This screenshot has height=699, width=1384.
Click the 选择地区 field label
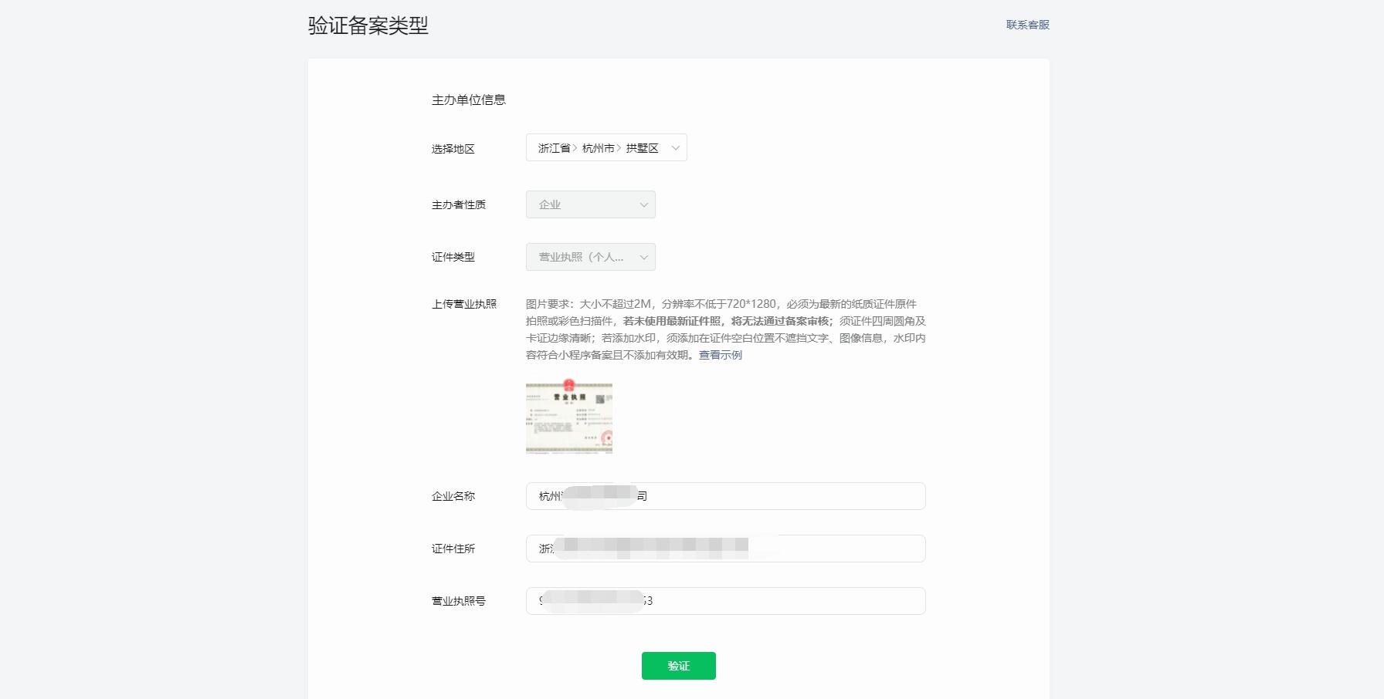point(453,149)
